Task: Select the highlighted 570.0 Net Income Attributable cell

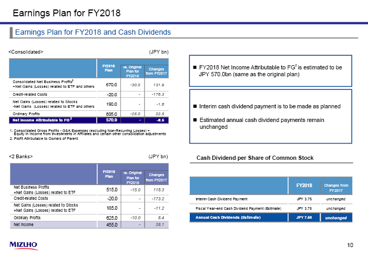Action: tap(110, 120)
